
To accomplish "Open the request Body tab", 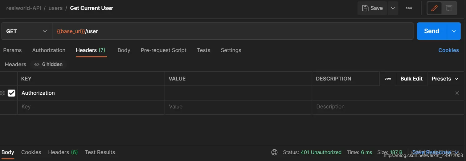I will click(124, 50).
